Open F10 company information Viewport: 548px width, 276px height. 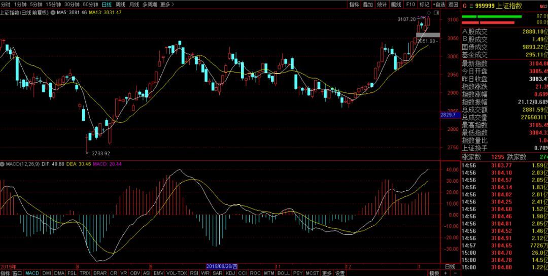click(410, 4)
